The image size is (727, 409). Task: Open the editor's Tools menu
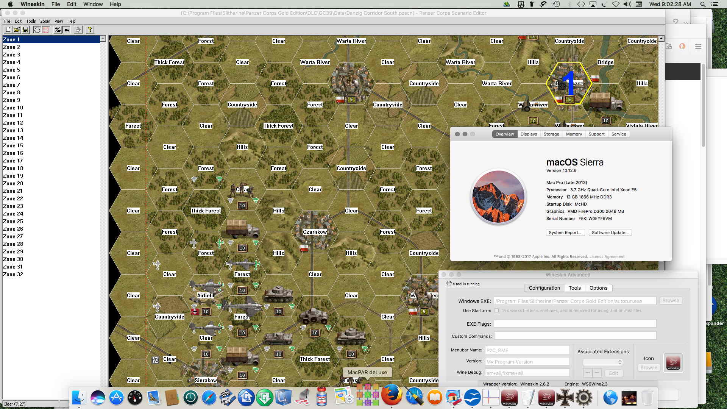click(31, 21)
